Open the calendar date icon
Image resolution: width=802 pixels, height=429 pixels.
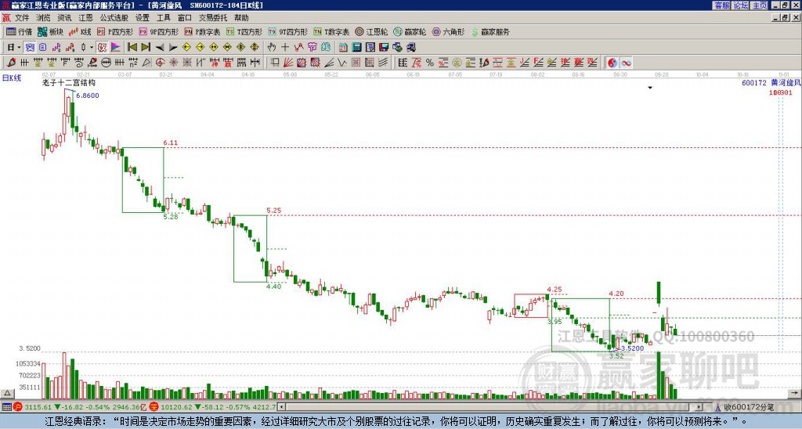click(x=343, y=48)
